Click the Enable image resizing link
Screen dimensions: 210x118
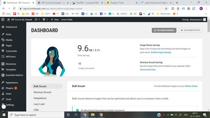[161, 52]
